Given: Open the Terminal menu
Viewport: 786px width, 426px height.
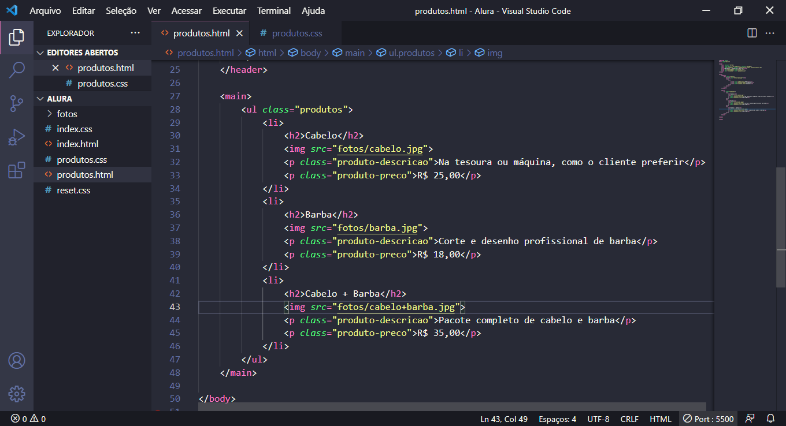Looking at the screenshot, I should coord(274,10).
